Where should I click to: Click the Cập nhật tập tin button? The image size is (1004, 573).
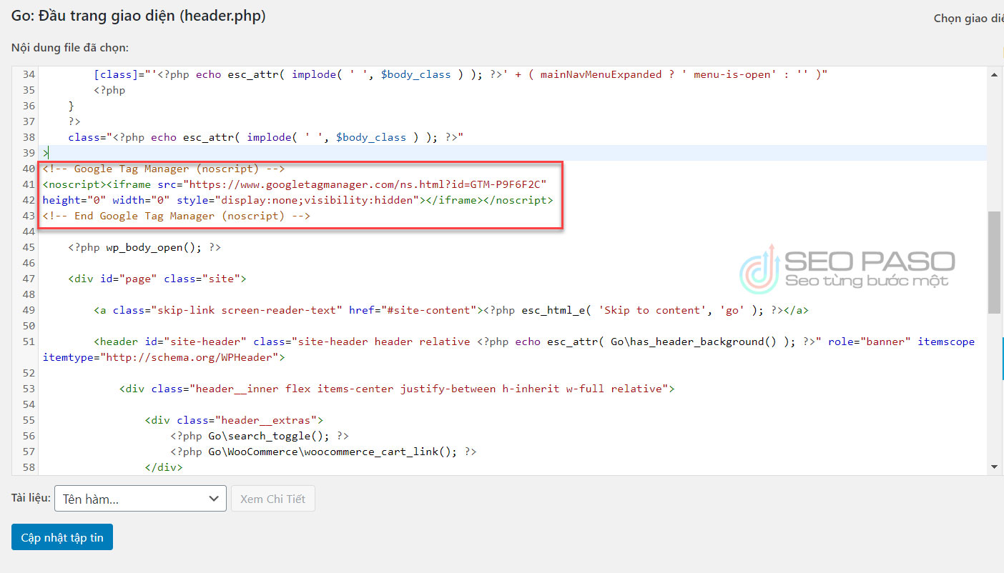click(x=62, y=537)
